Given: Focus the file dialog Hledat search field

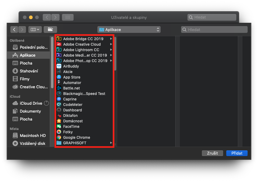Looking at the screenshot, I should click(214, 30).
